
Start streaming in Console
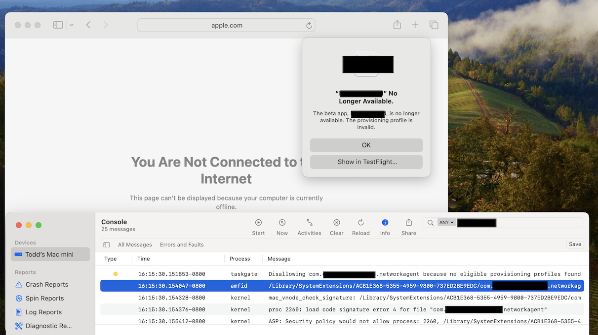tap(258, 228)
